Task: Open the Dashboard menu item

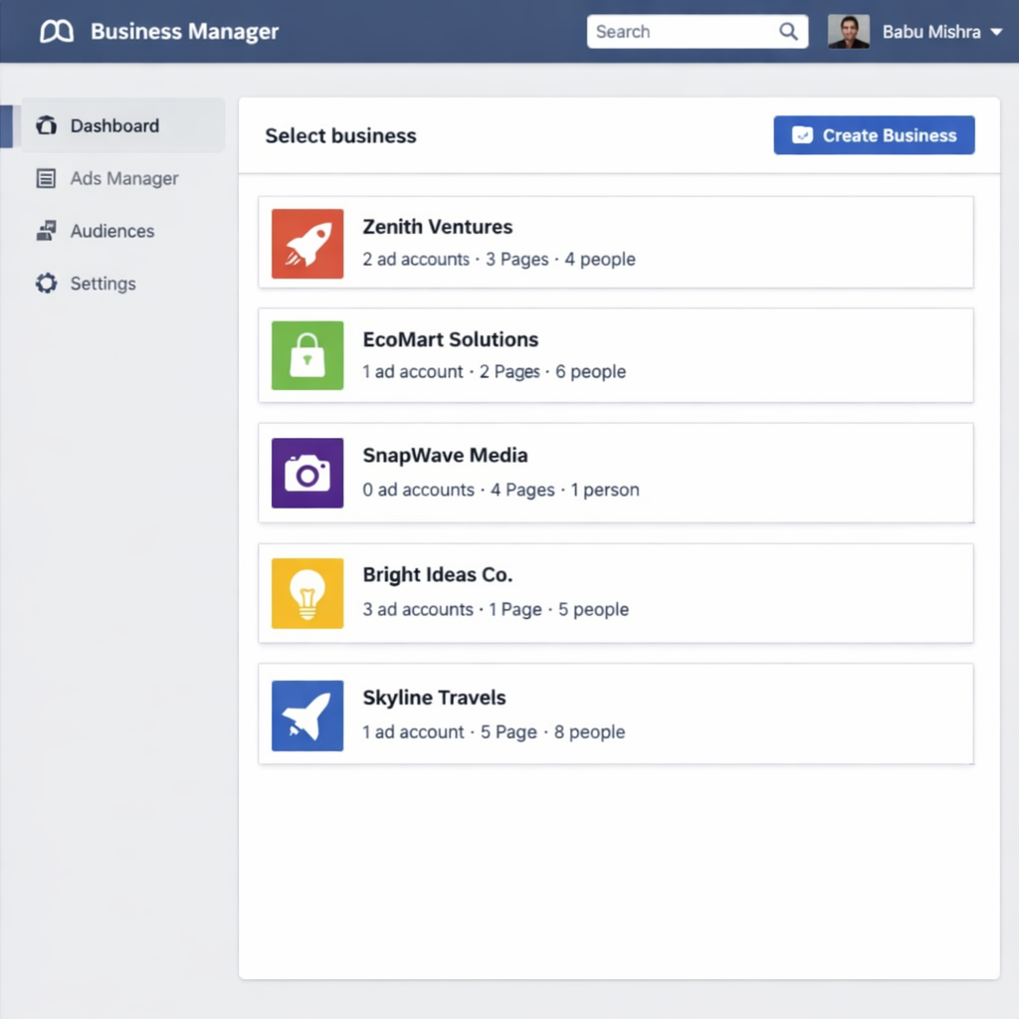Action: 123,125
